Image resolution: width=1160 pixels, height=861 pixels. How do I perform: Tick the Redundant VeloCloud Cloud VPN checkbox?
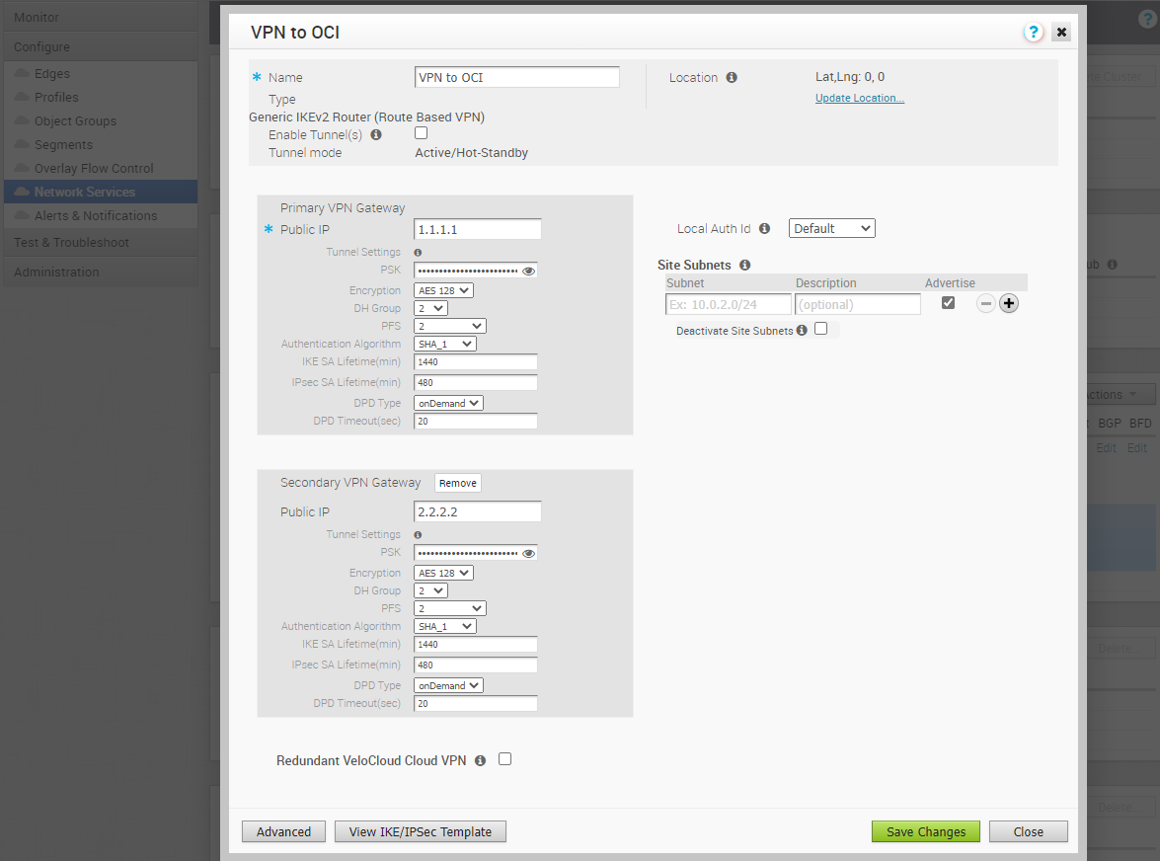click(505, 759)
